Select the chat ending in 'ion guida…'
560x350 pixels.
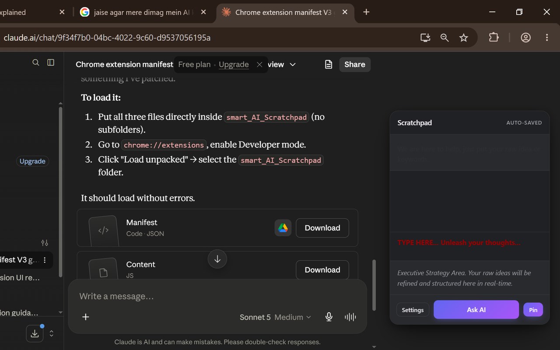(x=19, y=312)
